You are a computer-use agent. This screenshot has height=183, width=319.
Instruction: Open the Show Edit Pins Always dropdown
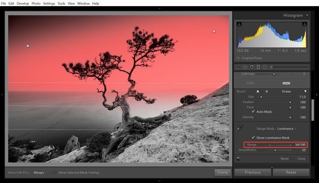40,172
